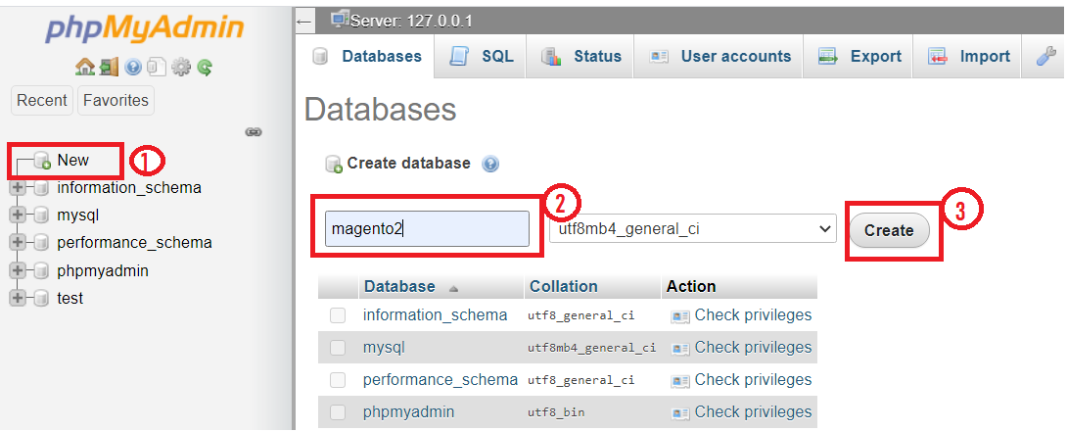The height and width of the screenshot is (432, 1067).
Task: Click the Create button
Action: pyautogui.click(x=889, y=231)
